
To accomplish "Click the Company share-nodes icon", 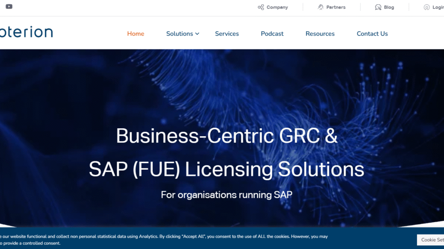I will [x=261, y=7].
